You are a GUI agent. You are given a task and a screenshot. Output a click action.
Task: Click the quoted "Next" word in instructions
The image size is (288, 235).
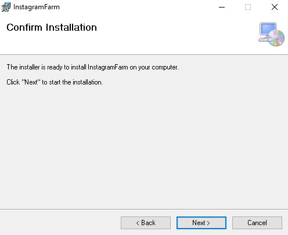[x=31, y=82]
